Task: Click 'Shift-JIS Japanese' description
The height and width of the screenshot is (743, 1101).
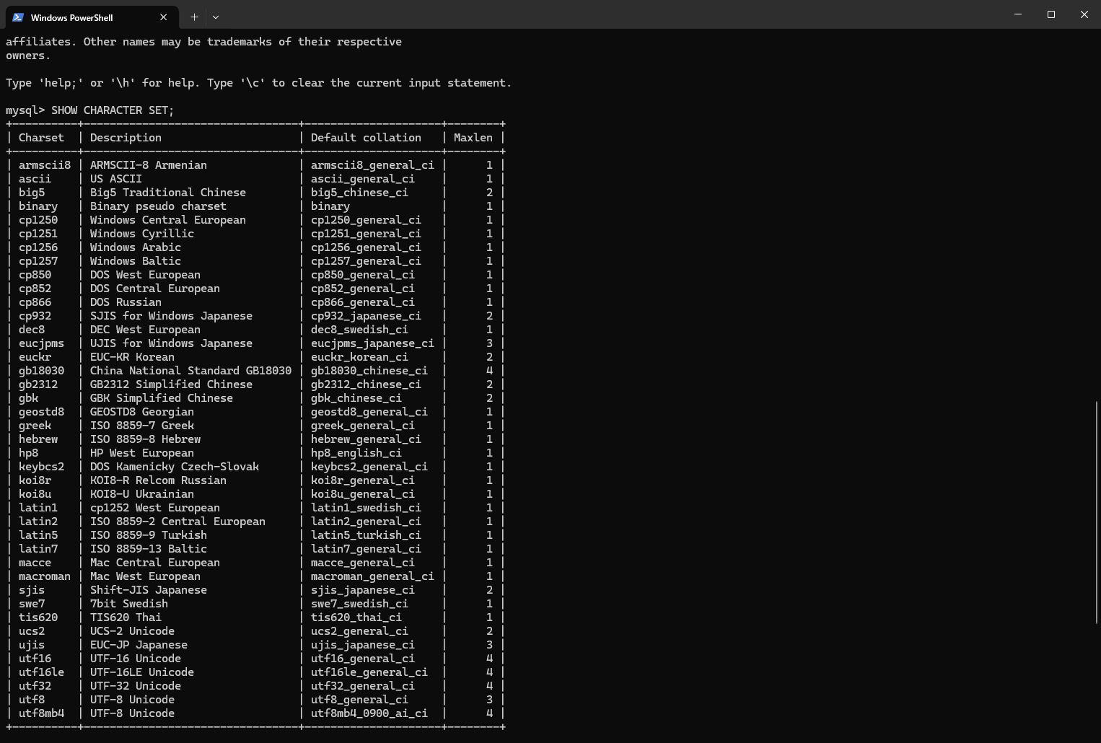Action: pyautogui.click(x=149, y=590)
